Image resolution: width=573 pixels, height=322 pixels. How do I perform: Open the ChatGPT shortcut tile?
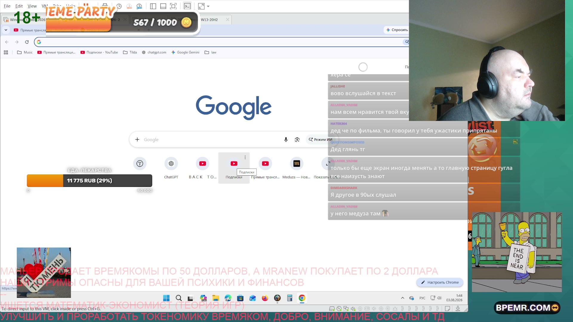click(x=171, y=168)
